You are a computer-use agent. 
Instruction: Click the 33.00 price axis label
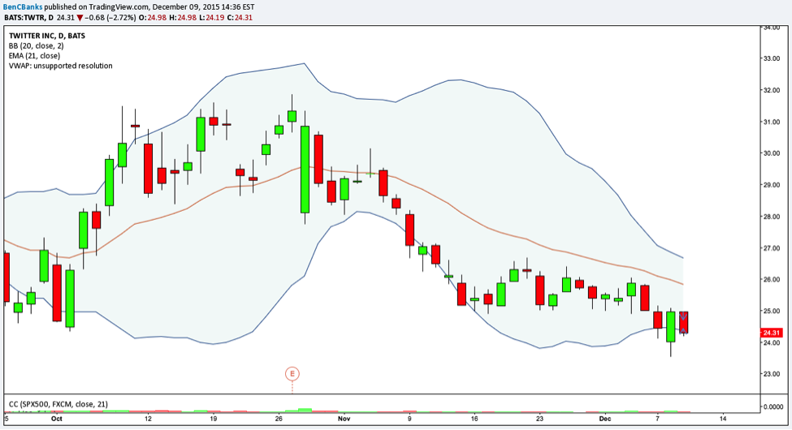pos(772,58)
